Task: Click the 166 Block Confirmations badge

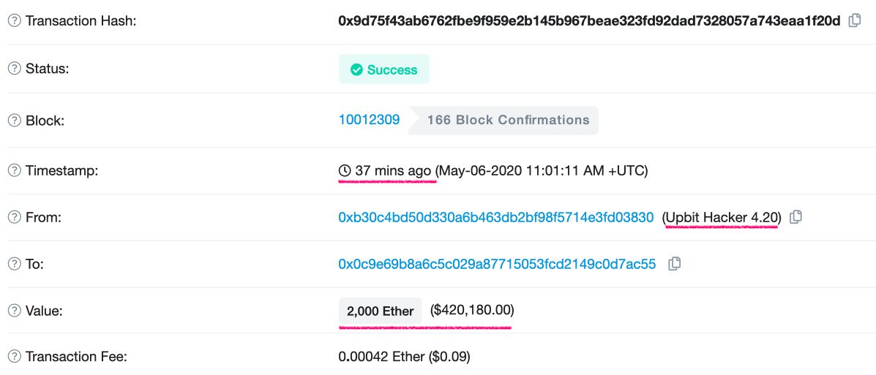Action: [x=503, y=120]
